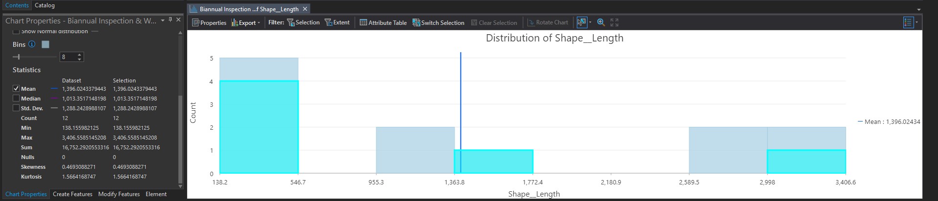The image size is (938, 201).
Task: Click the bins count input field
Action: click(68, 57)
